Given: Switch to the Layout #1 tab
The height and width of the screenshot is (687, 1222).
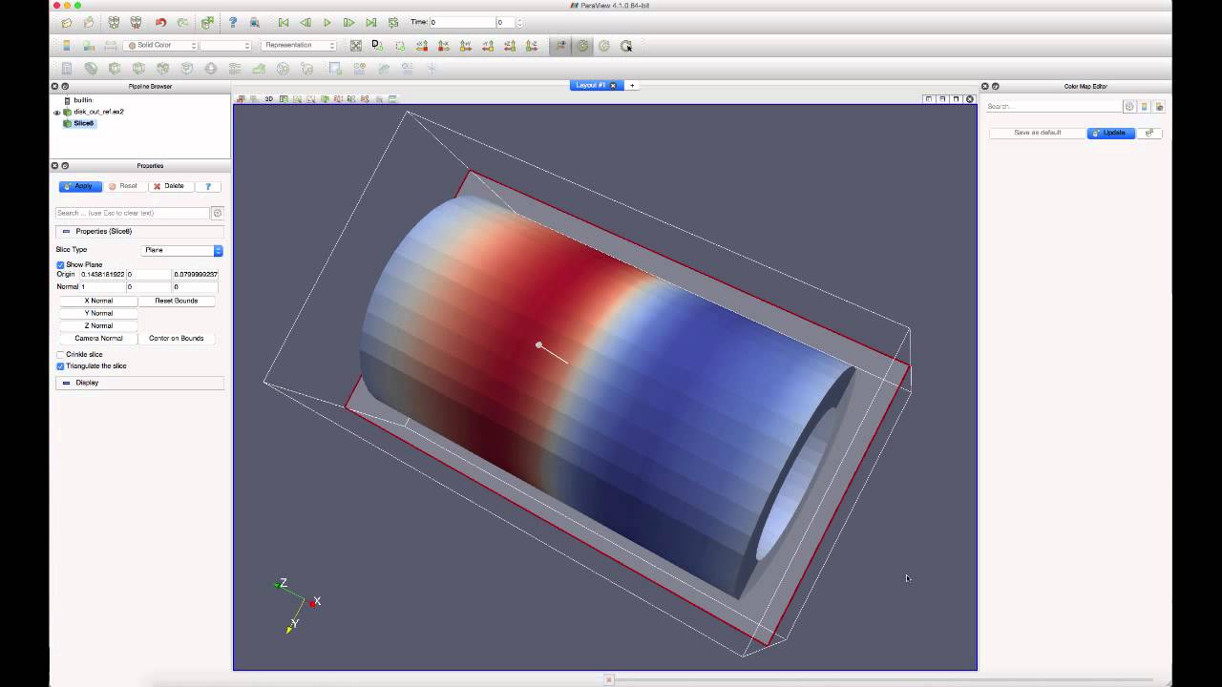Looking at the screenshot, I should coord(591,85).
